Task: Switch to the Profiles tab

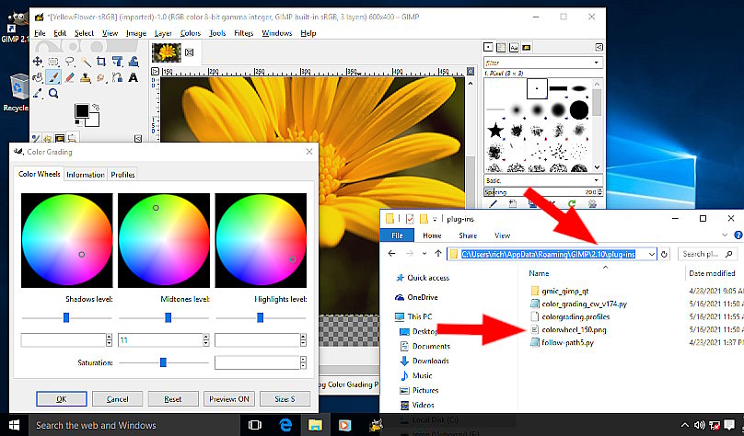Action: [x=122, y=175]
